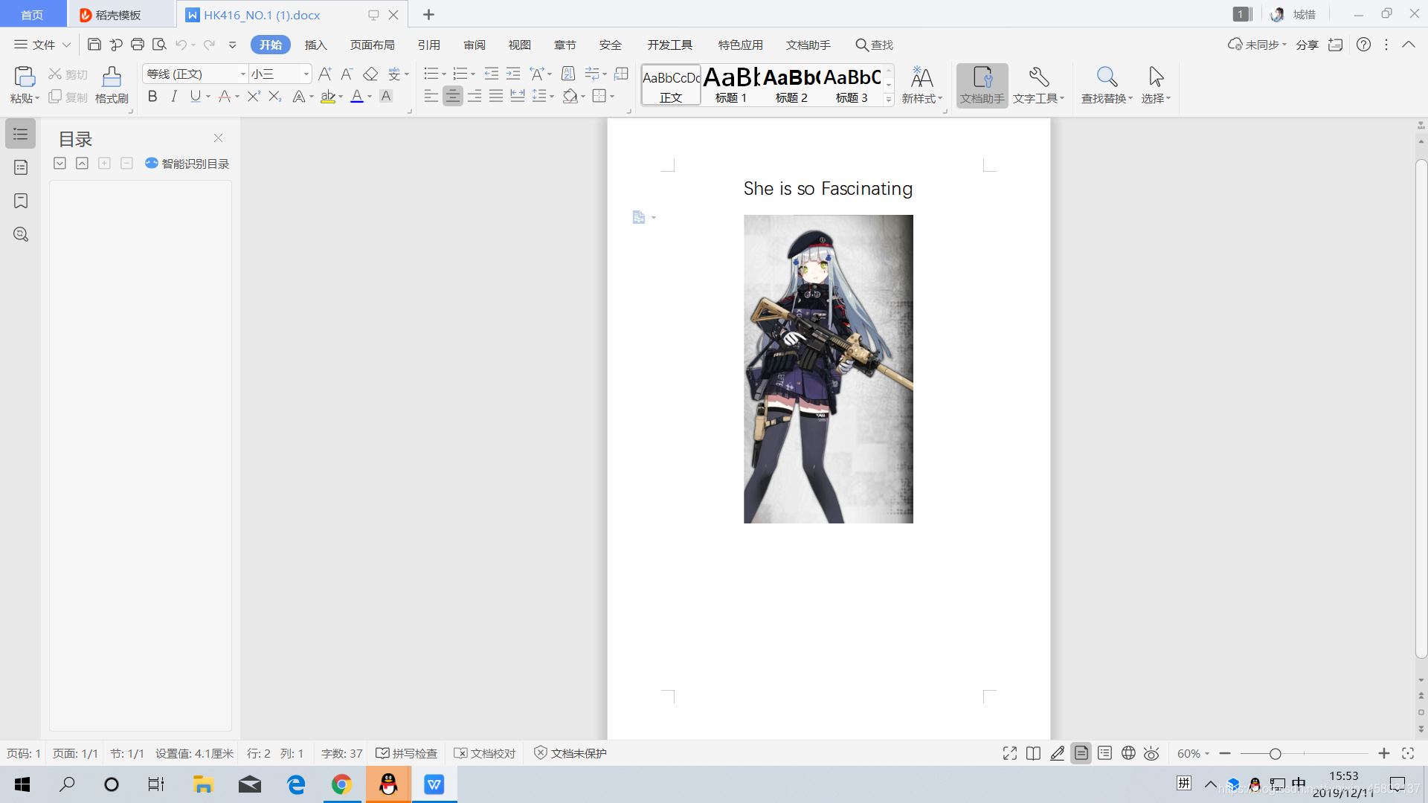1428x803 pixels.
Task: Open the font size dropdown
Action: pos(306,74)
